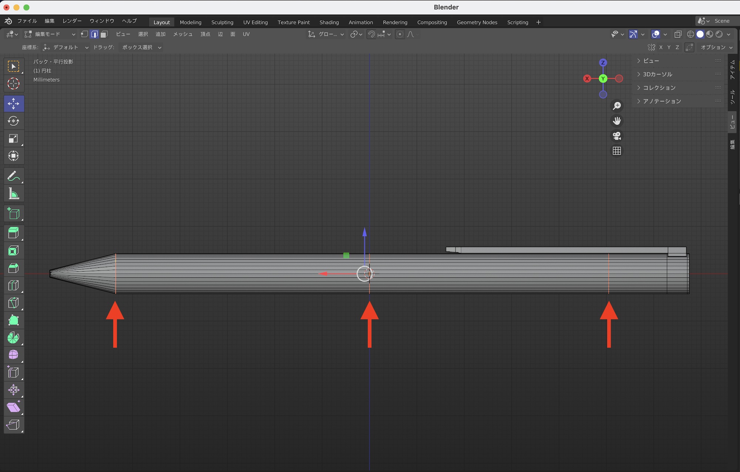Activate the Annotate pencil tool
740x472 pixels.
(14, 176)
